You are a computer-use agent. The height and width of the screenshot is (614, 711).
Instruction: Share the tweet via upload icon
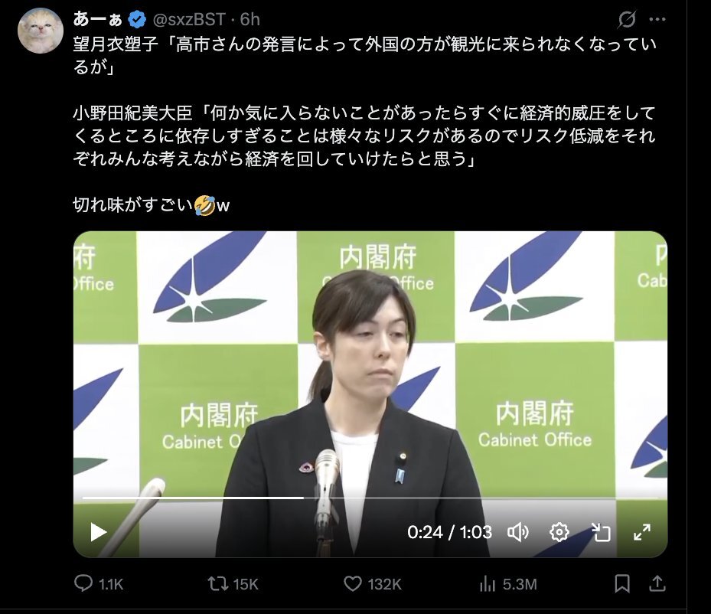click(657, 583)
